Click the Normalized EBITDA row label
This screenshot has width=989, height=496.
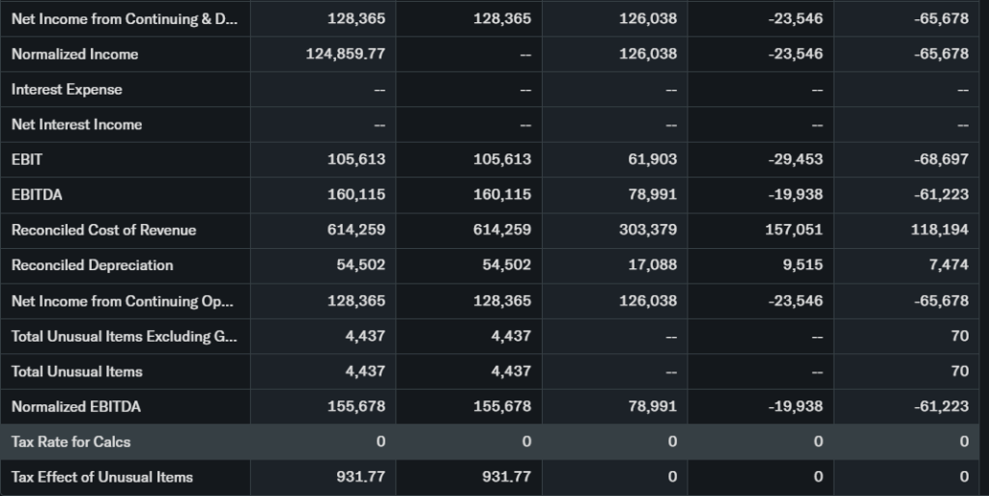(x=76, y=406)
